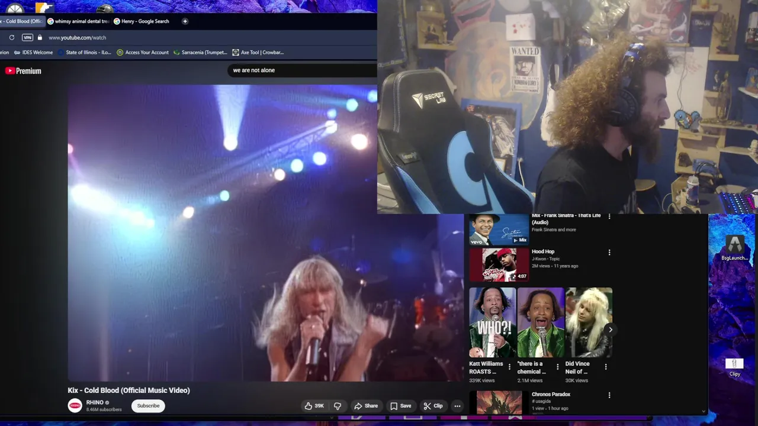Viewport: 758px width, 426px height.
Task: Click Hood Hop title text
Action: tap(543, 251)
